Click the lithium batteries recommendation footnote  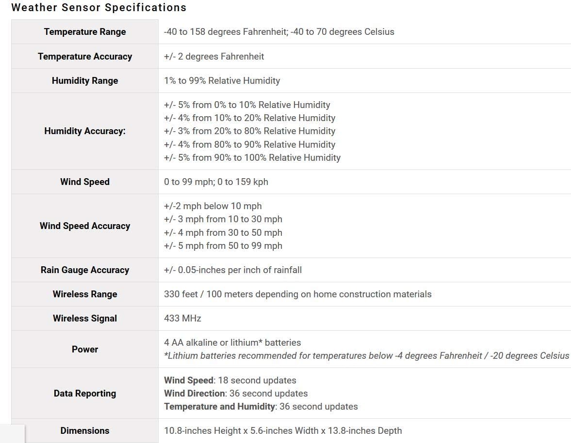pos(366,356)
